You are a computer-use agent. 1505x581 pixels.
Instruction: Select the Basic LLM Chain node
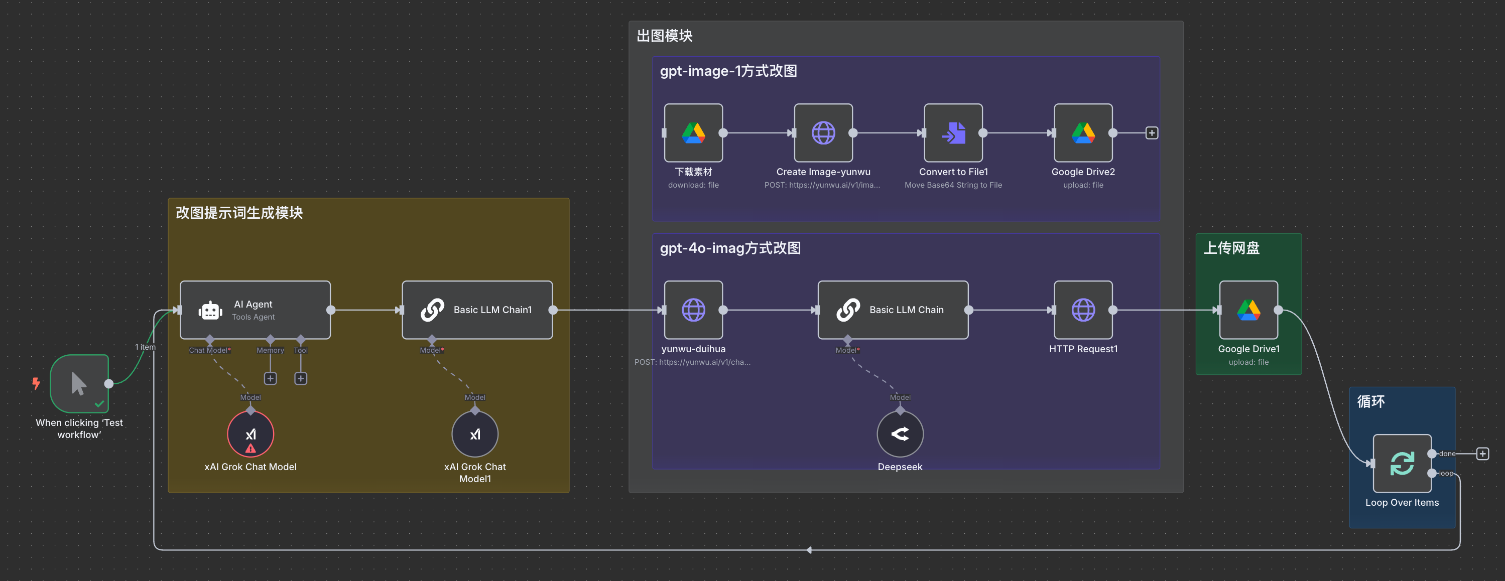pos(893,310)
